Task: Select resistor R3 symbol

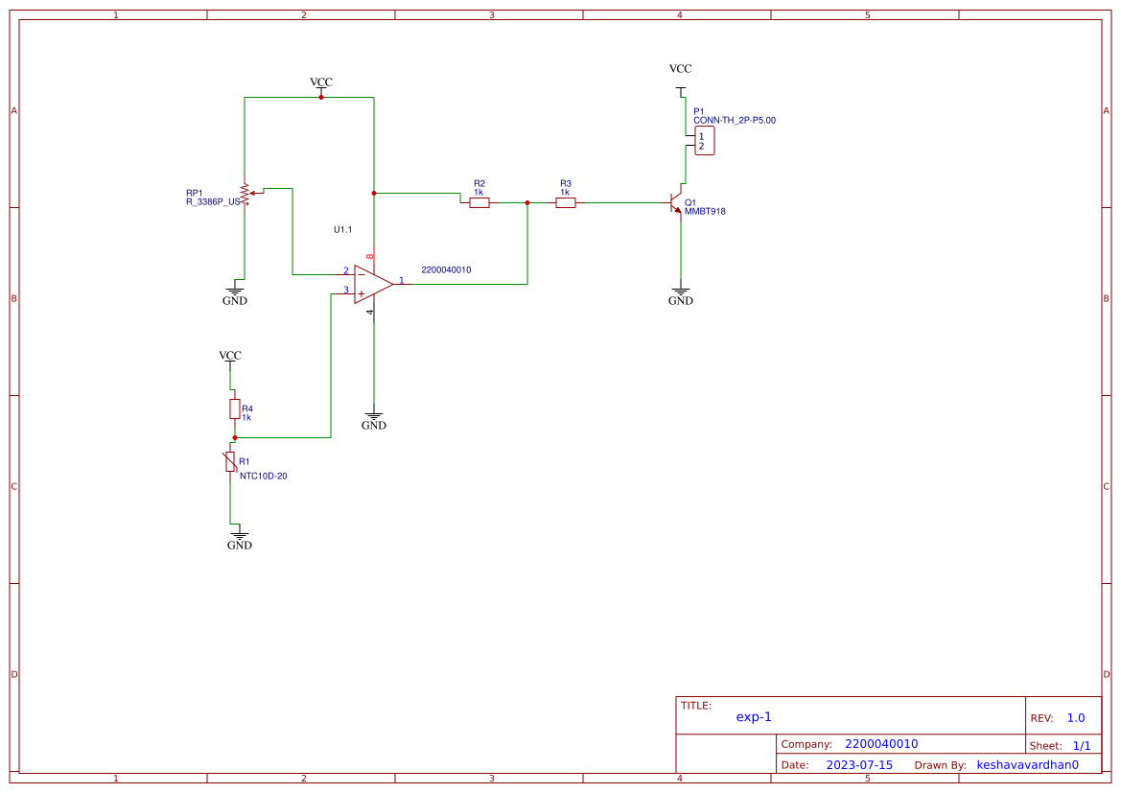Action: click(567, 201)
